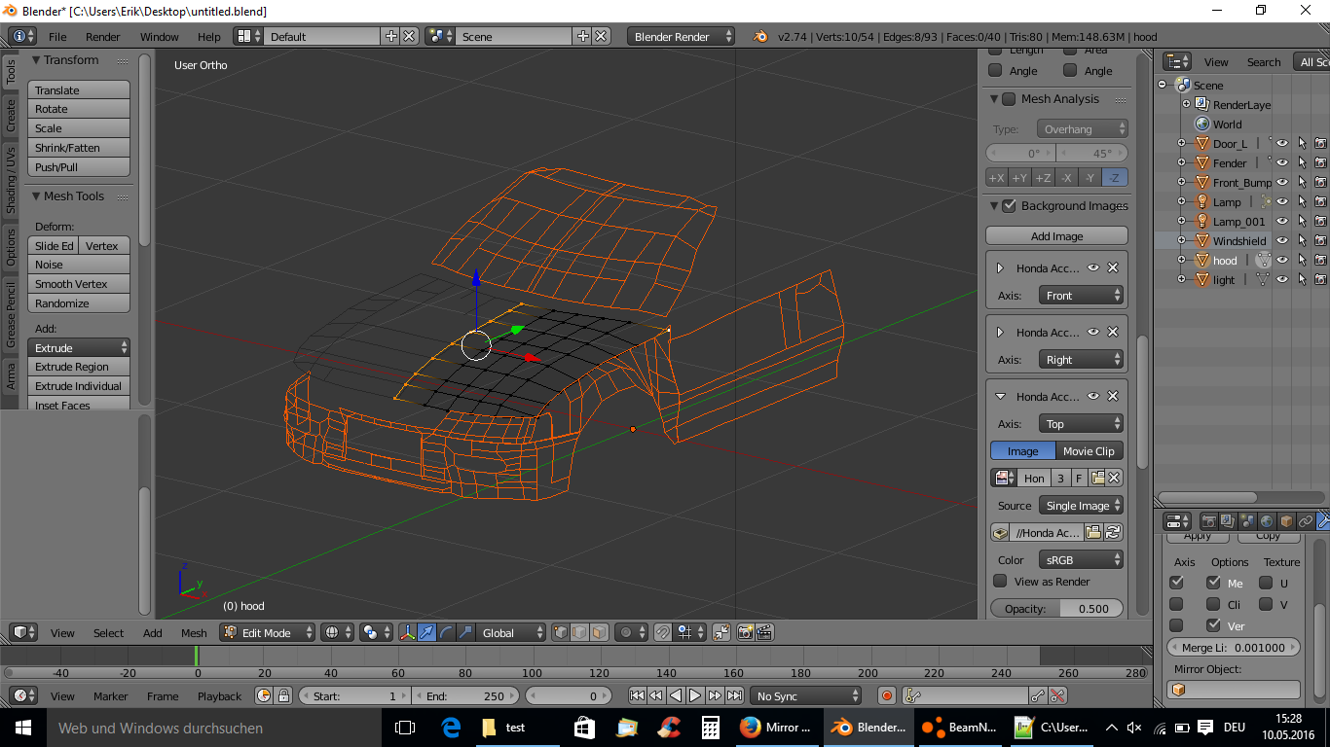Viewport: 1330px width, 747px height.
Task: Jump to last frame in timeline
Action: (x=734, y=695)
